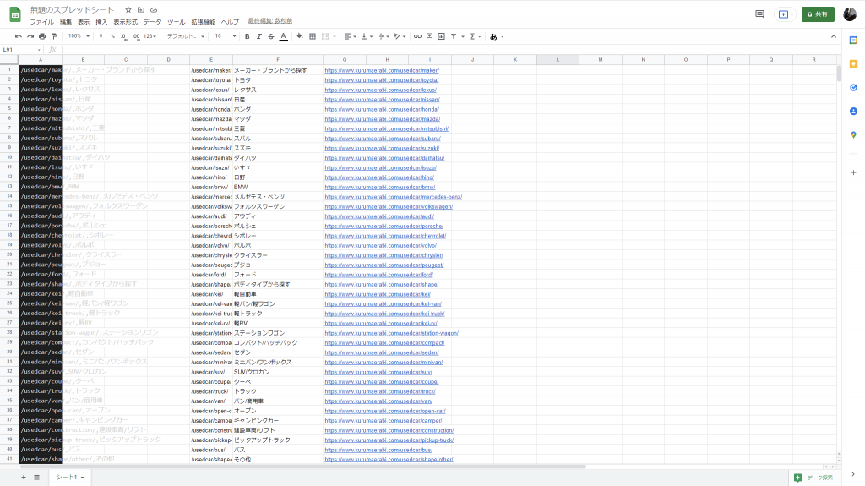
Task: Click the name box showing L91
Action: 21,50
